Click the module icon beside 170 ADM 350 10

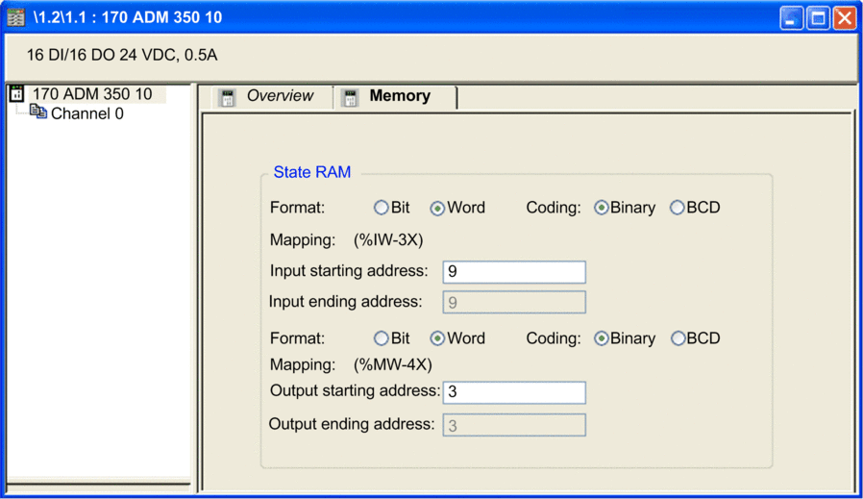click(15, 93)
